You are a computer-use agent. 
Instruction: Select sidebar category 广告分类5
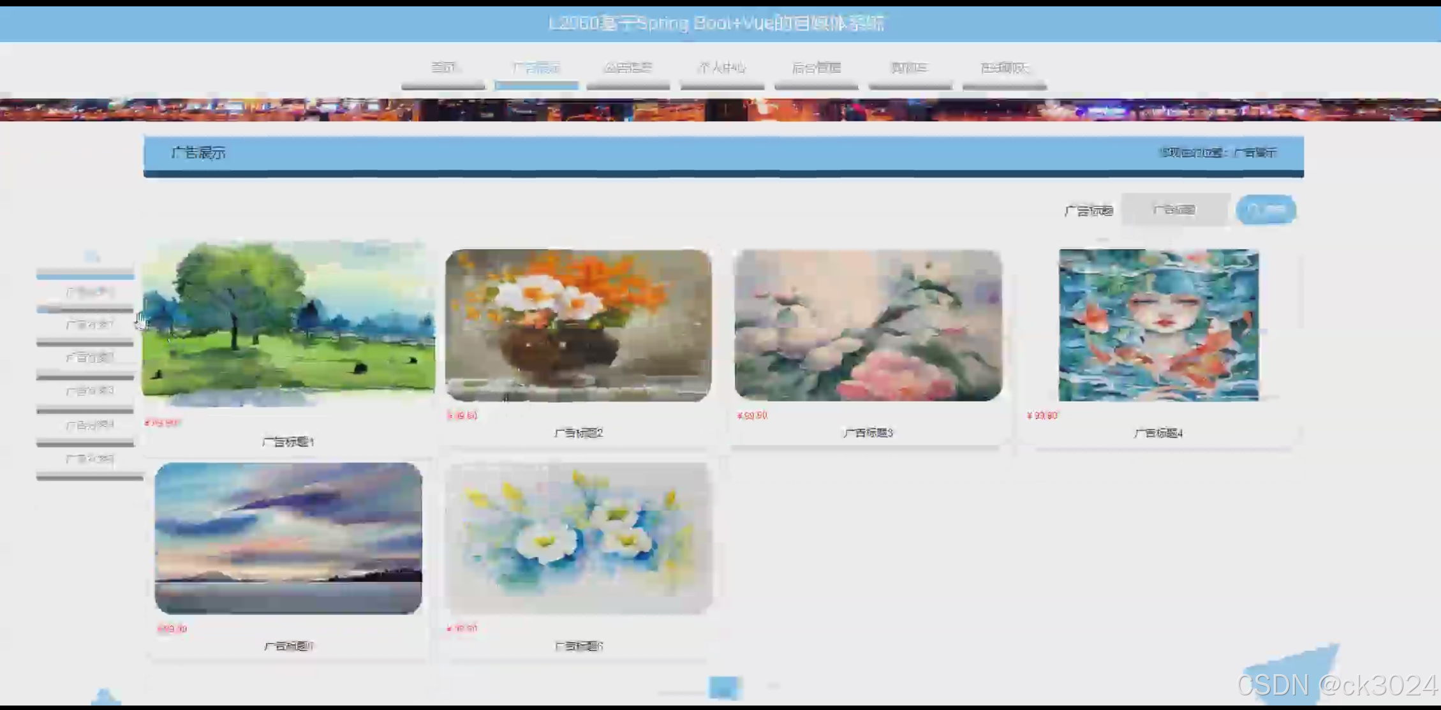pyautogui.click(x=87, y=458)
